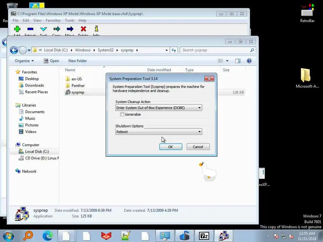
Task: Open the address bar history dropdown
Action: 167,50
